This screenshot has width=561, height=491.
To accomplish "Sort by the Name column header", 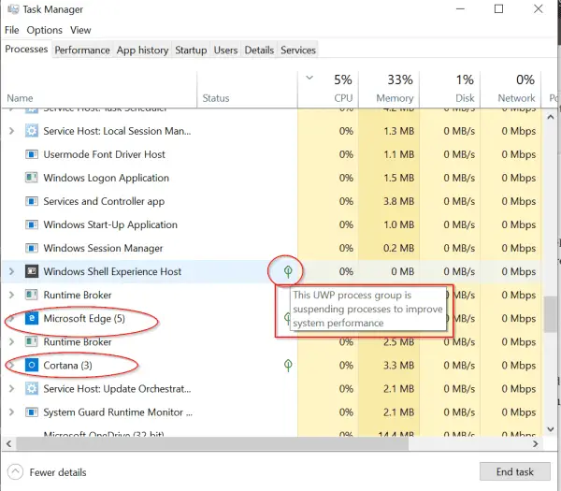I will (99, 90).
